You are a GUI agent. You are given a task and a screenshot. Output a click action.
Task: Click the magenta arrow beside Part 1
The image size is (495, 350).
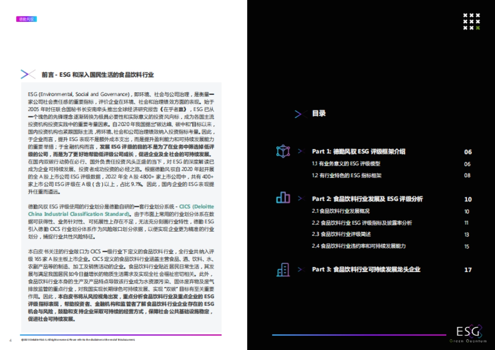300,152
